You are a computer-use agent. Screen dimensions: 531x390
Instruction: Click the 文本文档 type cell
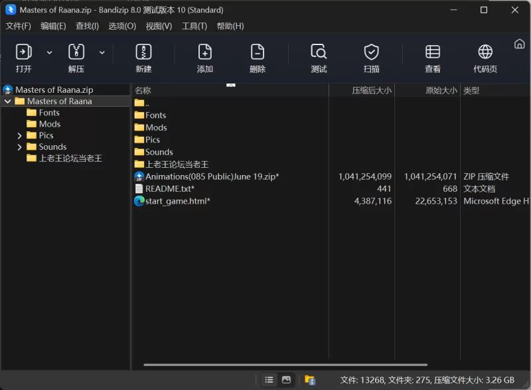(479, 188)
